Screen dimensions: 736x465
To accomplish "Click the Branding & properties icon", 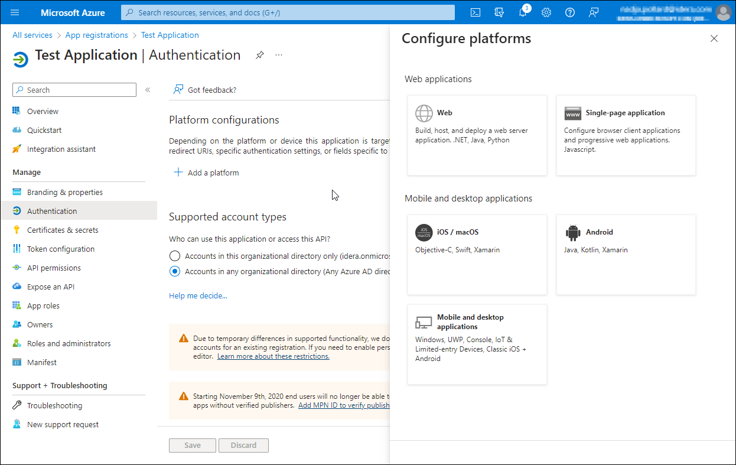I will point(17,192).
